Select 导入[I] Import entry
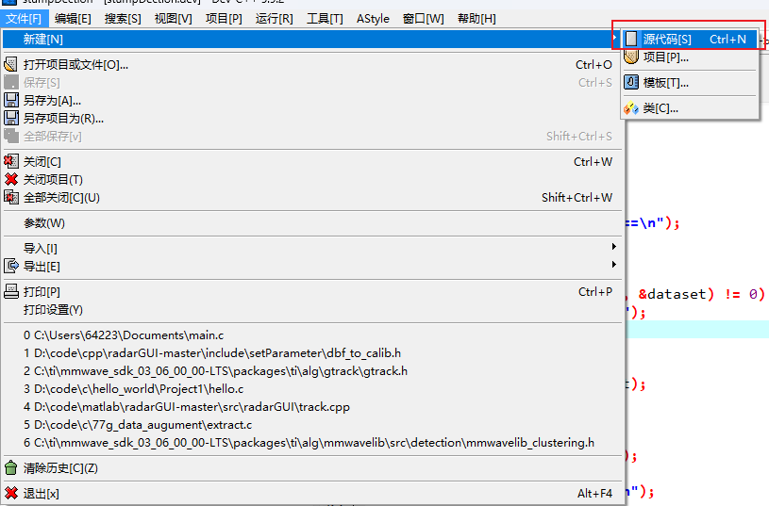Viewport: 769px width, 506px height. 312,249
